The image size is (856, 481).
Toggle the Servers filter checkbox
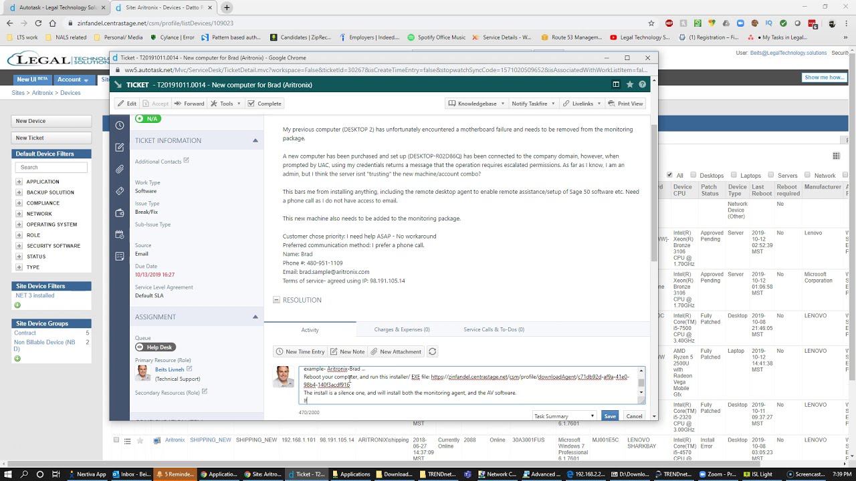[770, 175]
